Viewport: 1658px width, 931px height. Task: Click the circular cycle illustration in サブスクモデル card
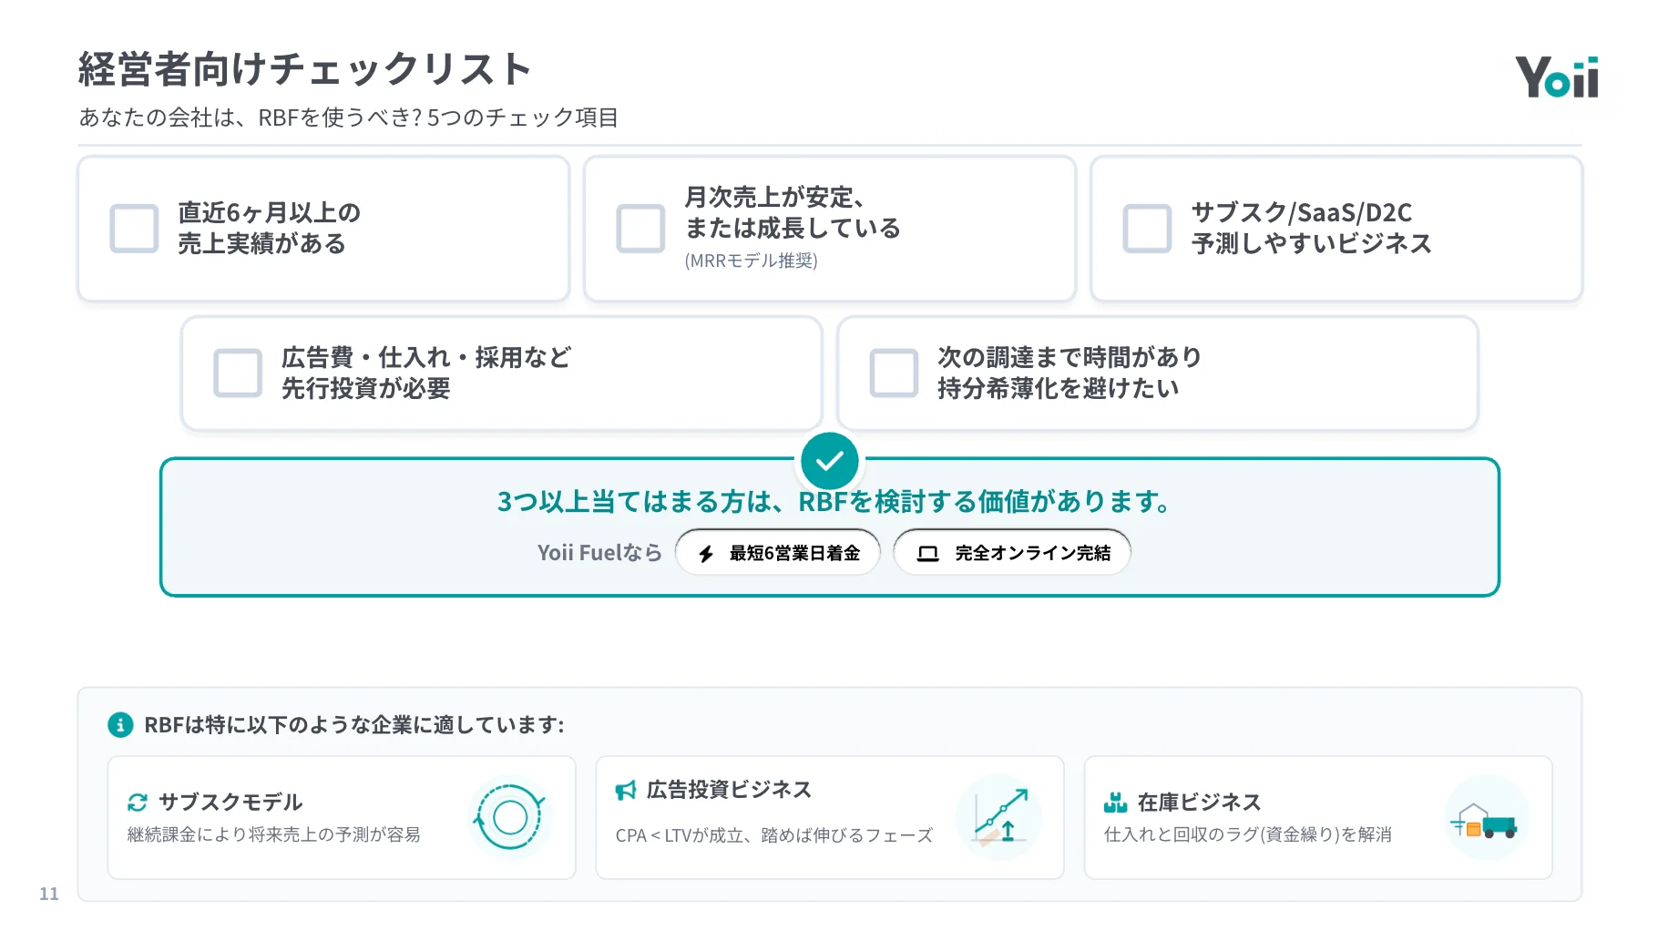[x=509, y=817]
